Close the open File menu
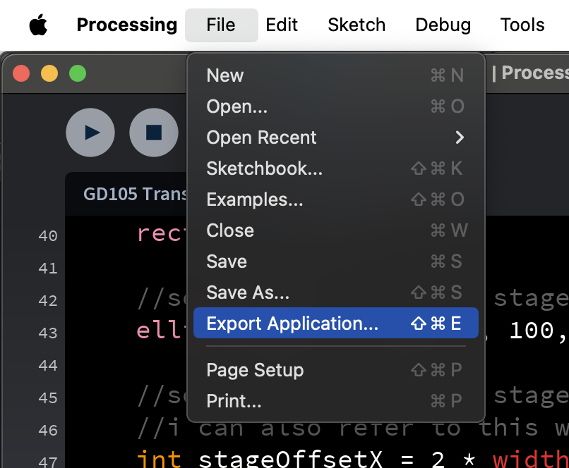Screen dimensions: 569x468 (x=221, y=25)
